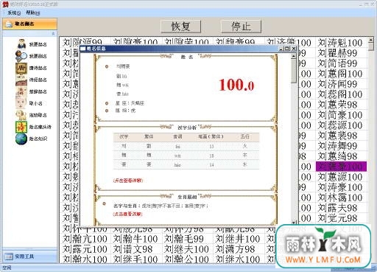Click the red 100.0 score in dialog
The width and height of the screenshot is (377, 272).
click(236, 85)
